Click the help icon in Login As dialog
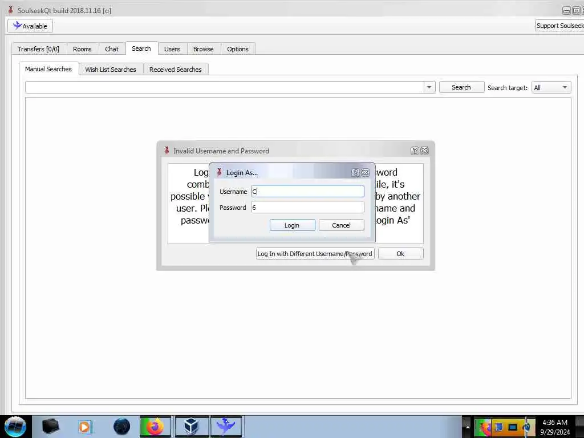Viewport: 584px width, 438px height. tap(355, 172)
